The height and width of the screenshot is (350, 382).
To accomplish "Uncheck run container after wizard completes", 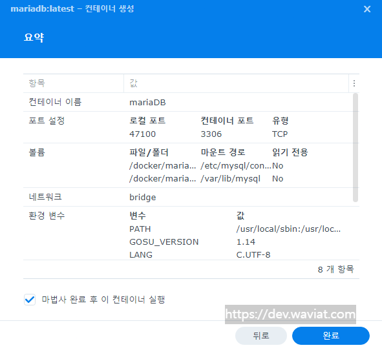I will coord(30,300).
